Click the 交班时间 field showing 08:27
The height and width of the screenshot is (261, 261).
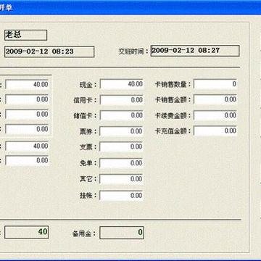point(195,51)
